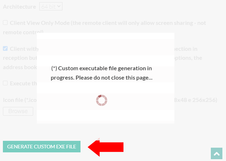Click the 'reception but' text
The image size is (226, 161).
[x=20, y=58]
